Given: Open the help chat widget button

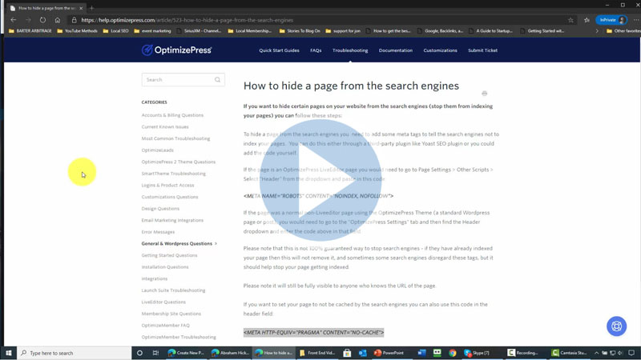Looking at the screenshot, I should click(x=616, y=326).
